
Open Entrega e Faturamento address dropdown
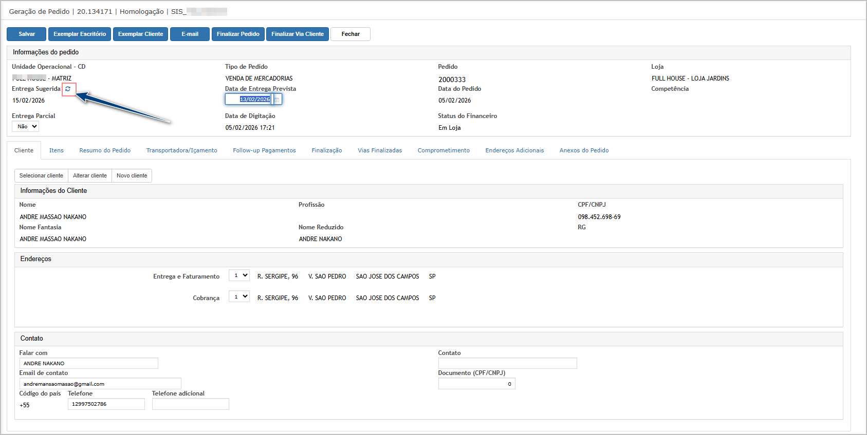[x=239, y=275]
